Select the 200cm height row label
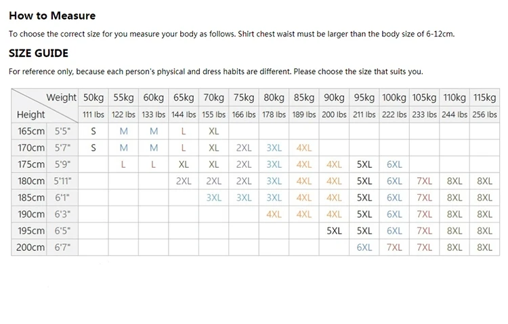 [x=30, y=248]
